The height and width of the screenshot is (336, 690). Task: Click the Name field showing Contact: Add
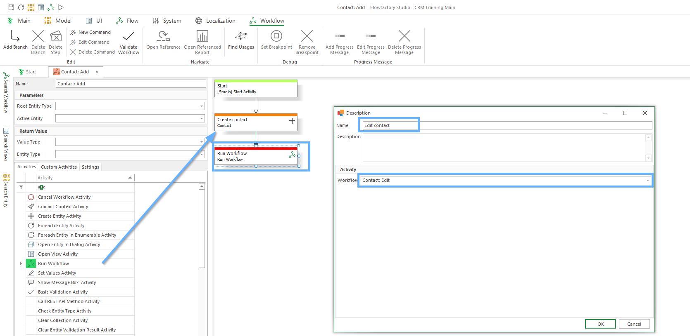click(x=131, y=84)
